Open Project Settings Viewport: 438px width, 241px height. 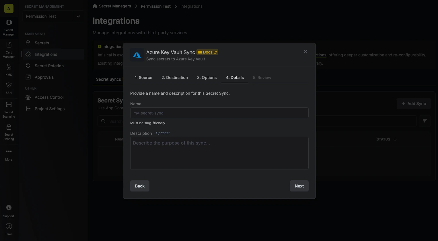tap(53, 109)
